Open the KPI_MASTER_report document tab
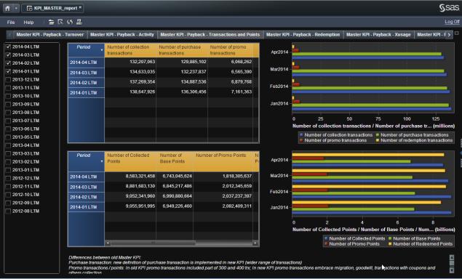 click(52, 8)
